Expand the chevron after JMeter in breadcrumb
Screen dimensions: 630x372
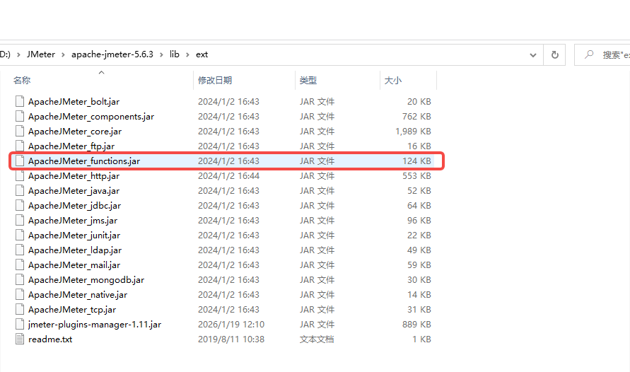[63, 54]
